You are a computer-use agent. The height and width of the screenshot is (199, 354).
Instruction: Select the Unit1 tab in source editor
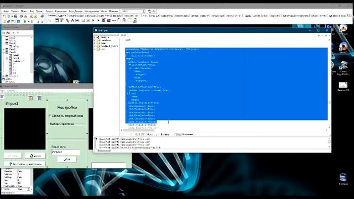click(123, 35)
